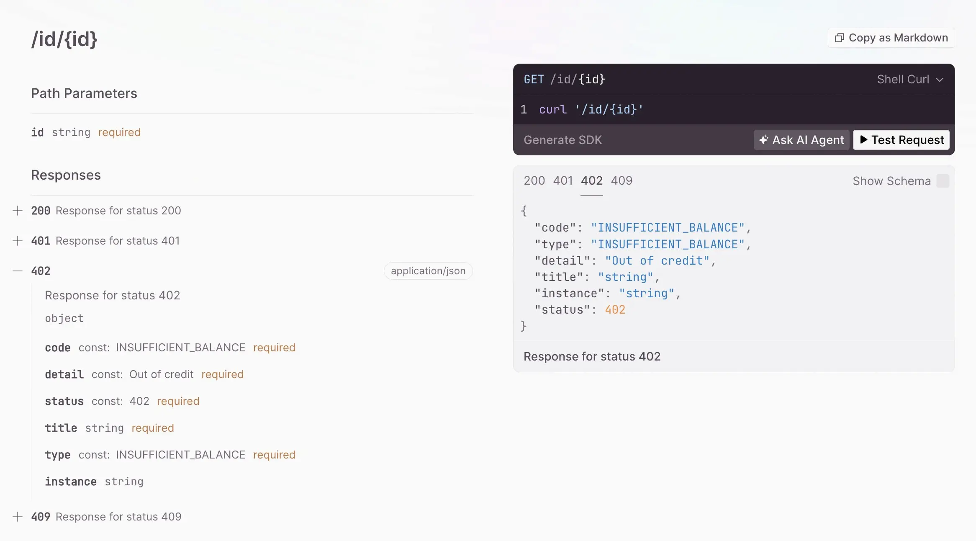Click the 'Response for status 401' row text

tap(118, 241)
